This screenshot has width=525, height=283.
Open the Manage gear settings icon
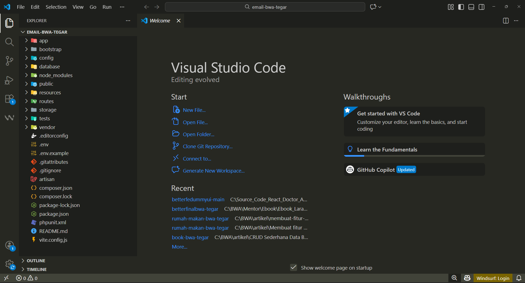point(9,264)
